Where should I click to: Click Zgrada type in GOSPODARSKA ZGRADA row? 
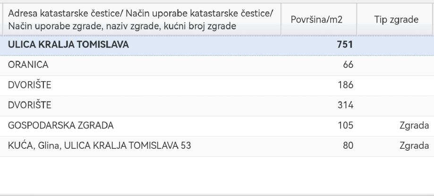pyautogui.click(x=414, y=126)
